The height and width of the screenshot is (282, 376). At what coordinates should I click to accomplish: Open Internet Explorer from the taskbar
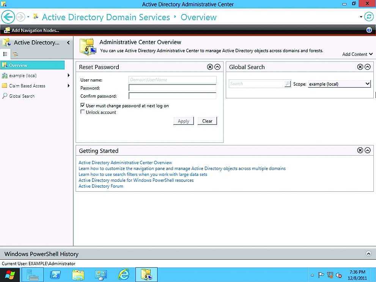coord(123,275)
